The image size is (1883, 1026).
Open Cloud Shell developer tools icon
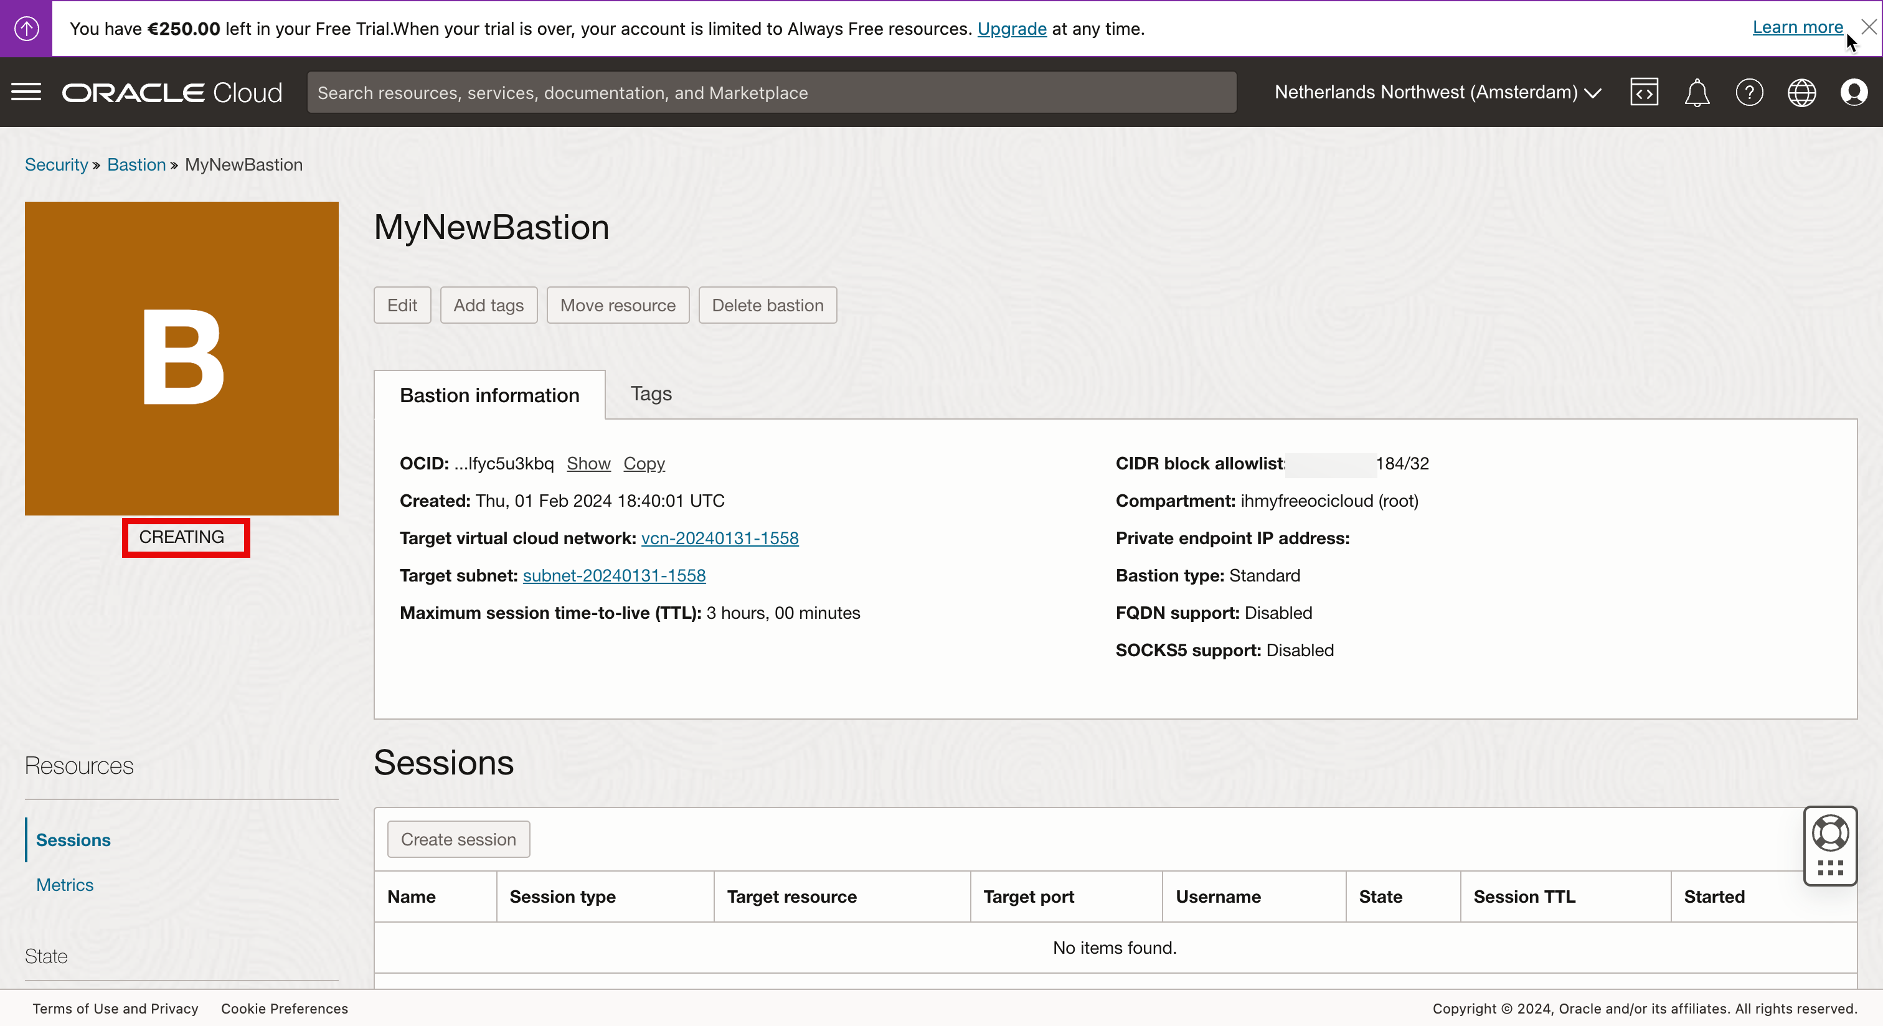pos(1643,93)
